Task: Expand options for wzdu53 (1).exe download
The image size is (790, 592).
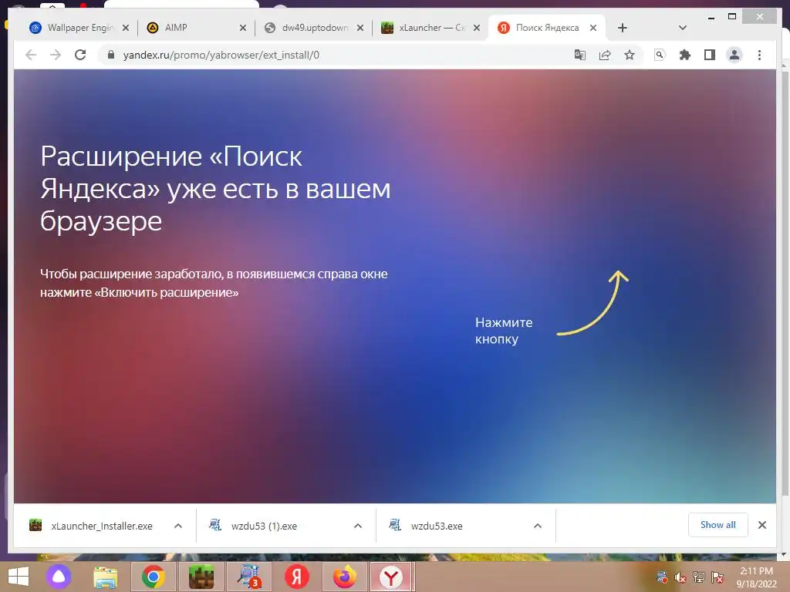Action: point(358,526)
